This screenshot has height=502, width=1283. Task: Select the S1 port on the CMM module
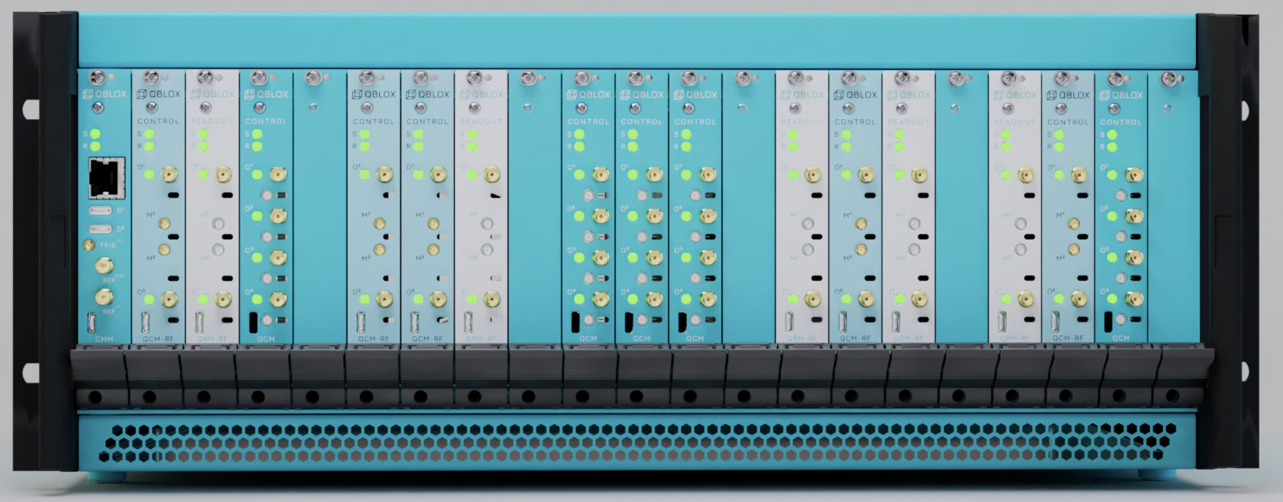(x=101, y=211)
